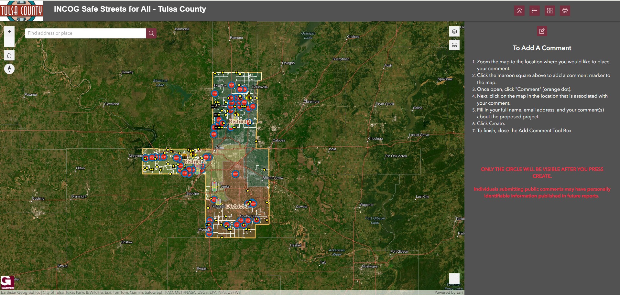Open the maroon Layers widget in header
The height and width of the screenshot is (295, 620).
point(519,11)
